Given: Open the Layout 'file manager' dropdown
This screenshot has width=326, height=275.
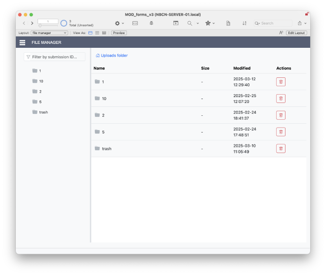Looking at the screenshot, I should point(49,33).
